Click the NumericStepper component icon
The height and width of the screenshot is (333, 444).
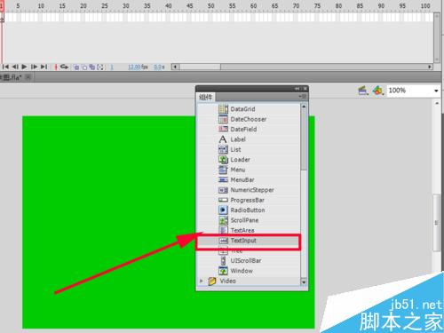pyautogui.click(x=223, y=190)
